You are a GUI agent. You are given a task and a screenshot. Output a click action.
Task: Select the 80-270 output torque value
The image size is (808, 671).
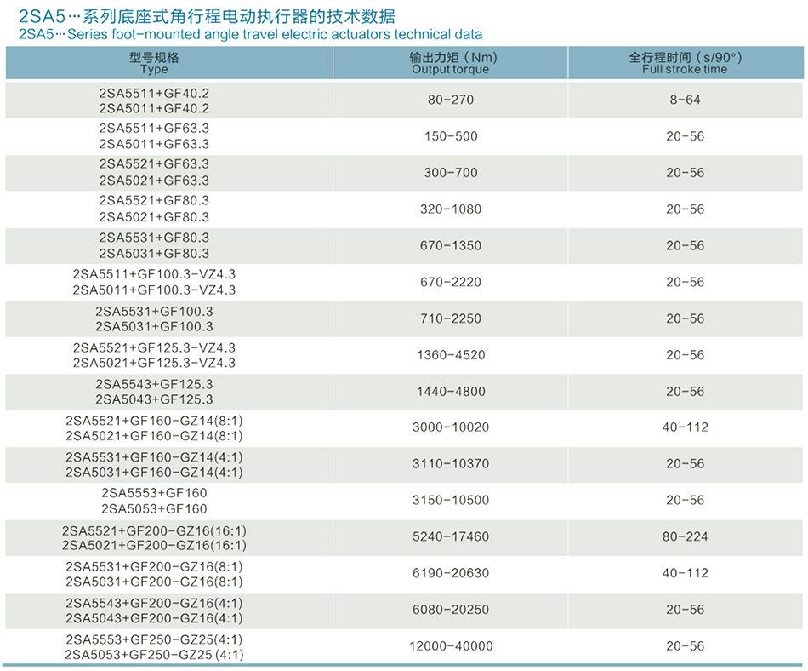pyautogui.click(x=451, y=100)
